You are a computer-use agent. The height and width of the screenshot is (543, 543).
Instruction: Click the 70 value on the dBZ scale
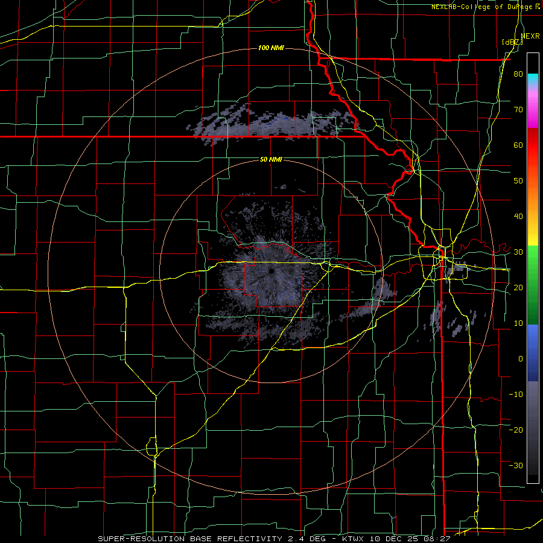coord(518,110)
